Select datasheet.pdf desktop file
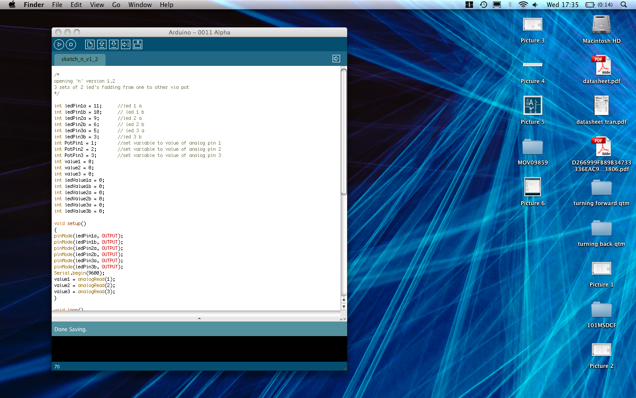The height and width of the screenshot is (398, 636). tap(602, 65)
